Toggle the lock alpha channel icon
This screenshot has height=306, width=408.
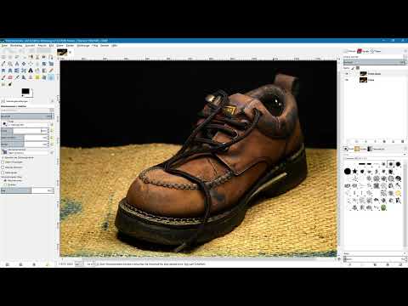pos(358,68)
